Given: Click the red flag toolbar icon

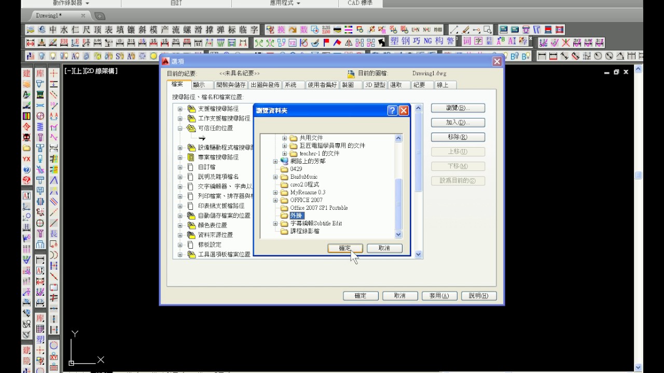Looking at the screenshot, I should (326, 42).
